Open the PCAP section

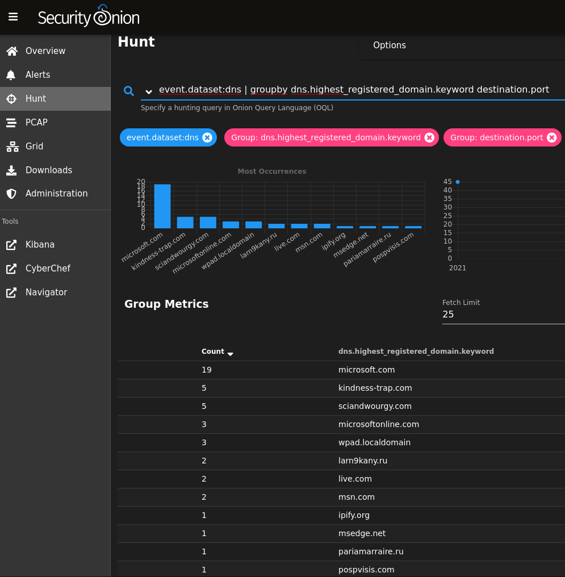tap(55, 123)
